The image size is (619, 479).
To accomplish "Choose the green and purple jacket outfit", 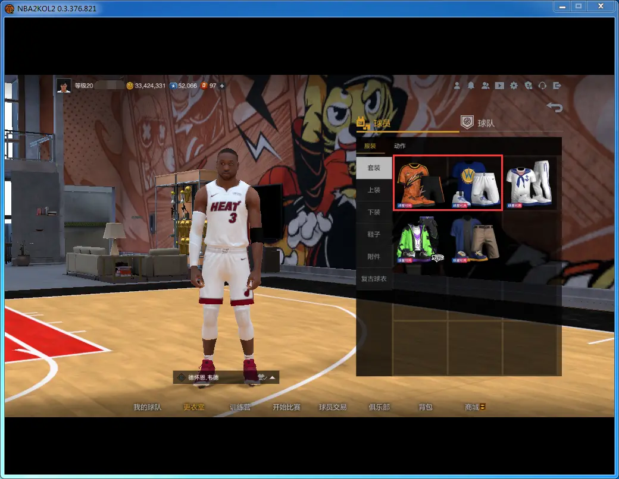I will click(x=420, y=239).
